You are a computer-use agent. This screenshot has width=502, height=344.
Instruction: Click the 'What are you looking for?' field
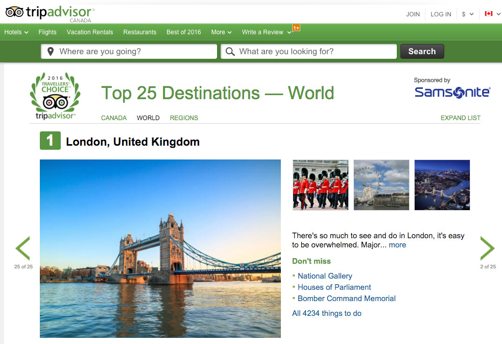click(x=308, y=51)
